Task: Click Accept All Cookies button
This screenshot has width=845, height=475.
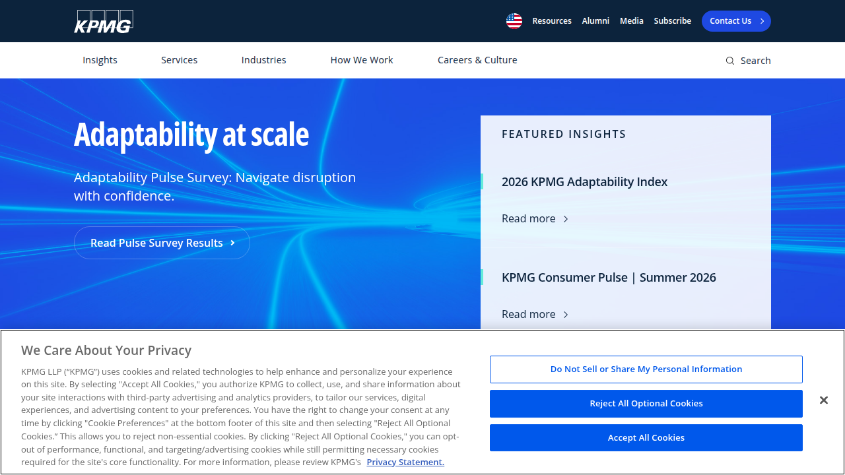Action: pos(646,438)
